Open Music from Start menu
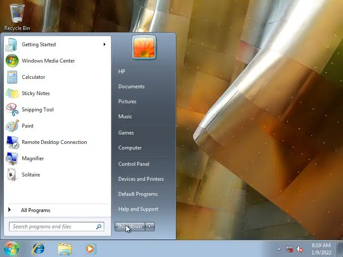The image size is (343, 257). (x=125, y=117)
